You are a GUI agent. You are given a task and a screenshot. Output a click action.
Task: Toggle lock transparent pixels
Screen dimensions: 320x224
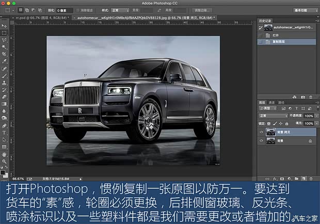point(269,124)
